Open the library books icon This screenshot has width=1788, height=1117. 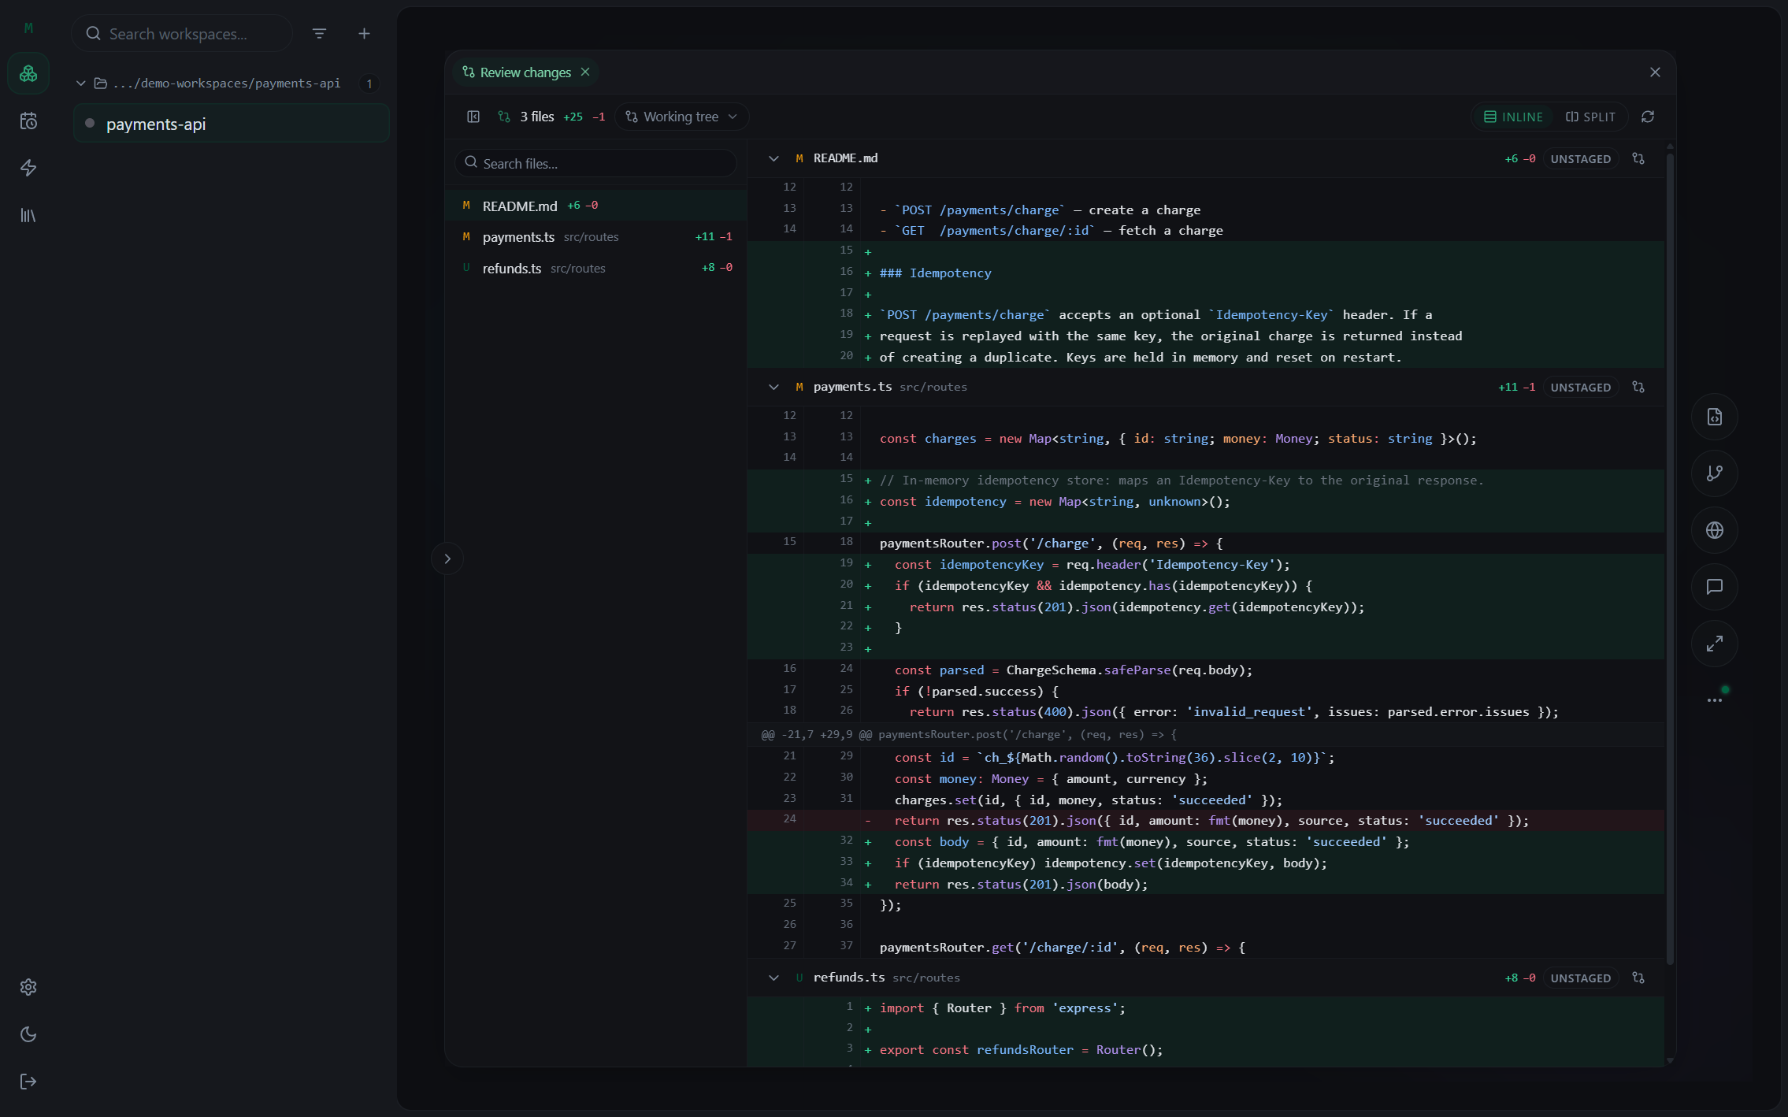pos(28,215)
